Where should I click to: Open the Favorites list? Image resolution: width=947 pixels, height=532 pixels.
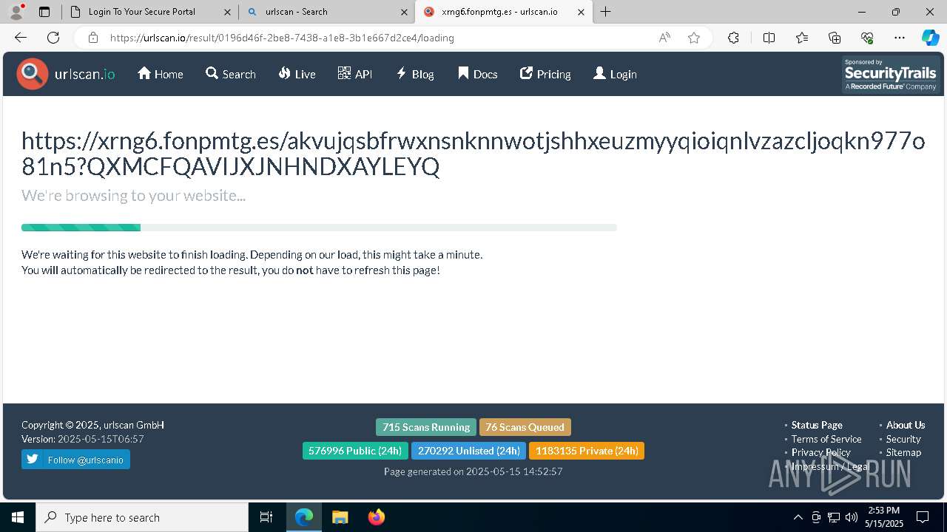(802, 38)
